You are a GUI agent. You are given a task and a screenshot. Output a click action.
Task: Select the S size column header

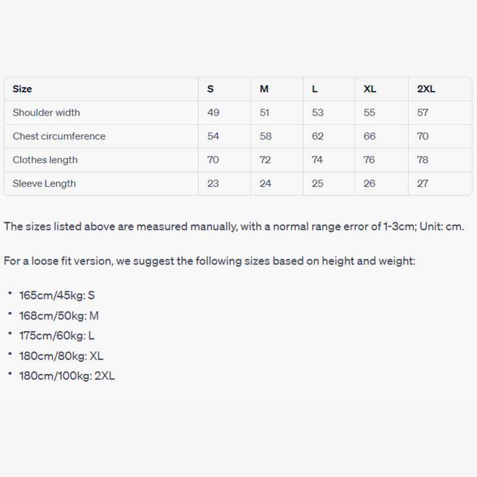click(x=210, y=89)
